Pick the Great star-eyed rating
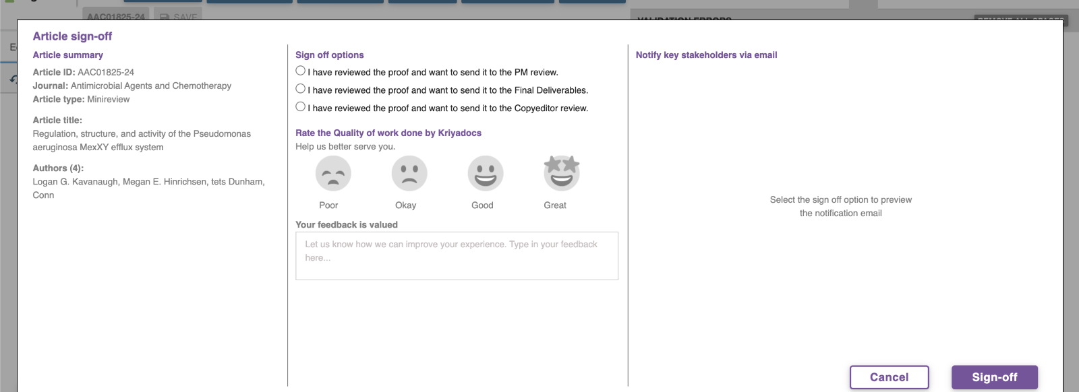This screenshot has height=392, width=1079. pyautogui.click(x=562, y=173)
